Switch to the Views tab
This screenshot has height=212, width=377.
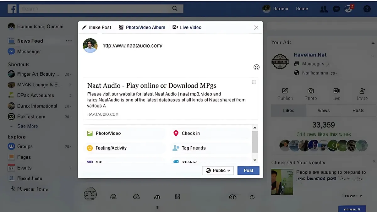(x=324, y=111)
